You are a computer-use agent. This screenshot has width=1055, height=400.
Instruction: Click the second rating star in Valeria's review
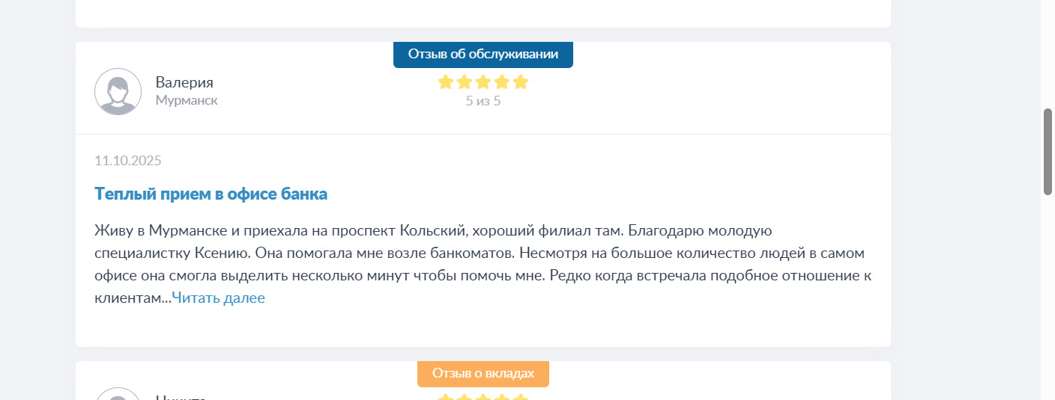point(465,82)
